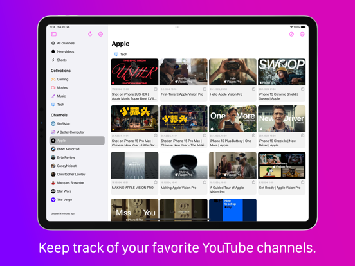Share the Chinese New Year The Making video

(x=205, y=136)
